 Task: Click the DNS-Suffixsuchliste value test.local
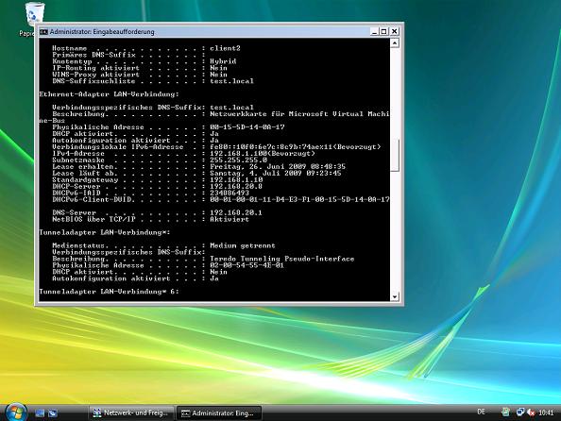pyautogui.click(x=231, y=81)
